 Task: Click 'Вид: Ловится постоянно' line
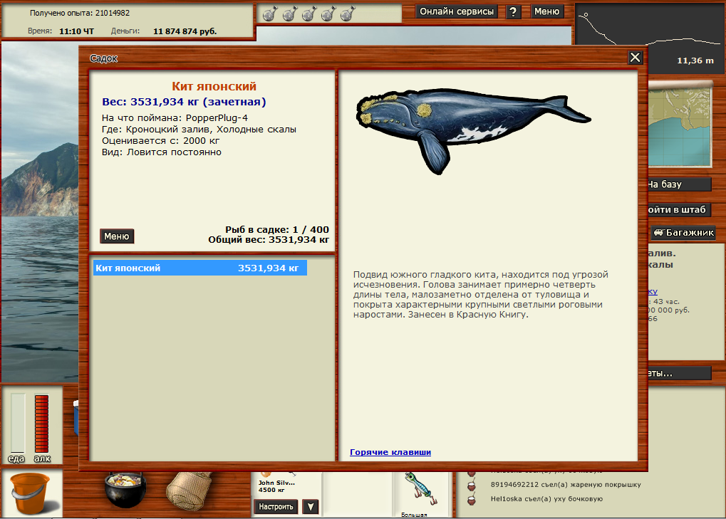coord(161,152)
